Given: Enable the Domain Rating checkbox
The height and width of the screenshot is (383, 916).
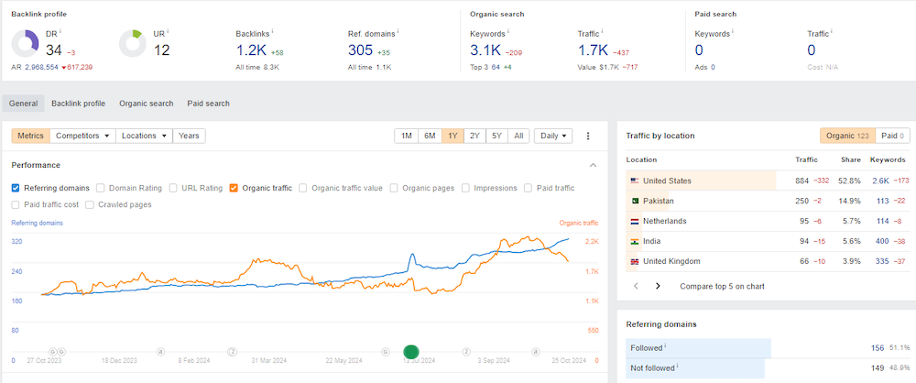Looking at the screenshot, I should click(101, 188).
